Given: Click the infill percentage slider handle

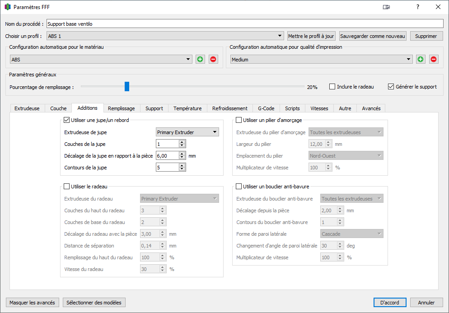Looking at the screenshot, I should [x=127, y=86].
